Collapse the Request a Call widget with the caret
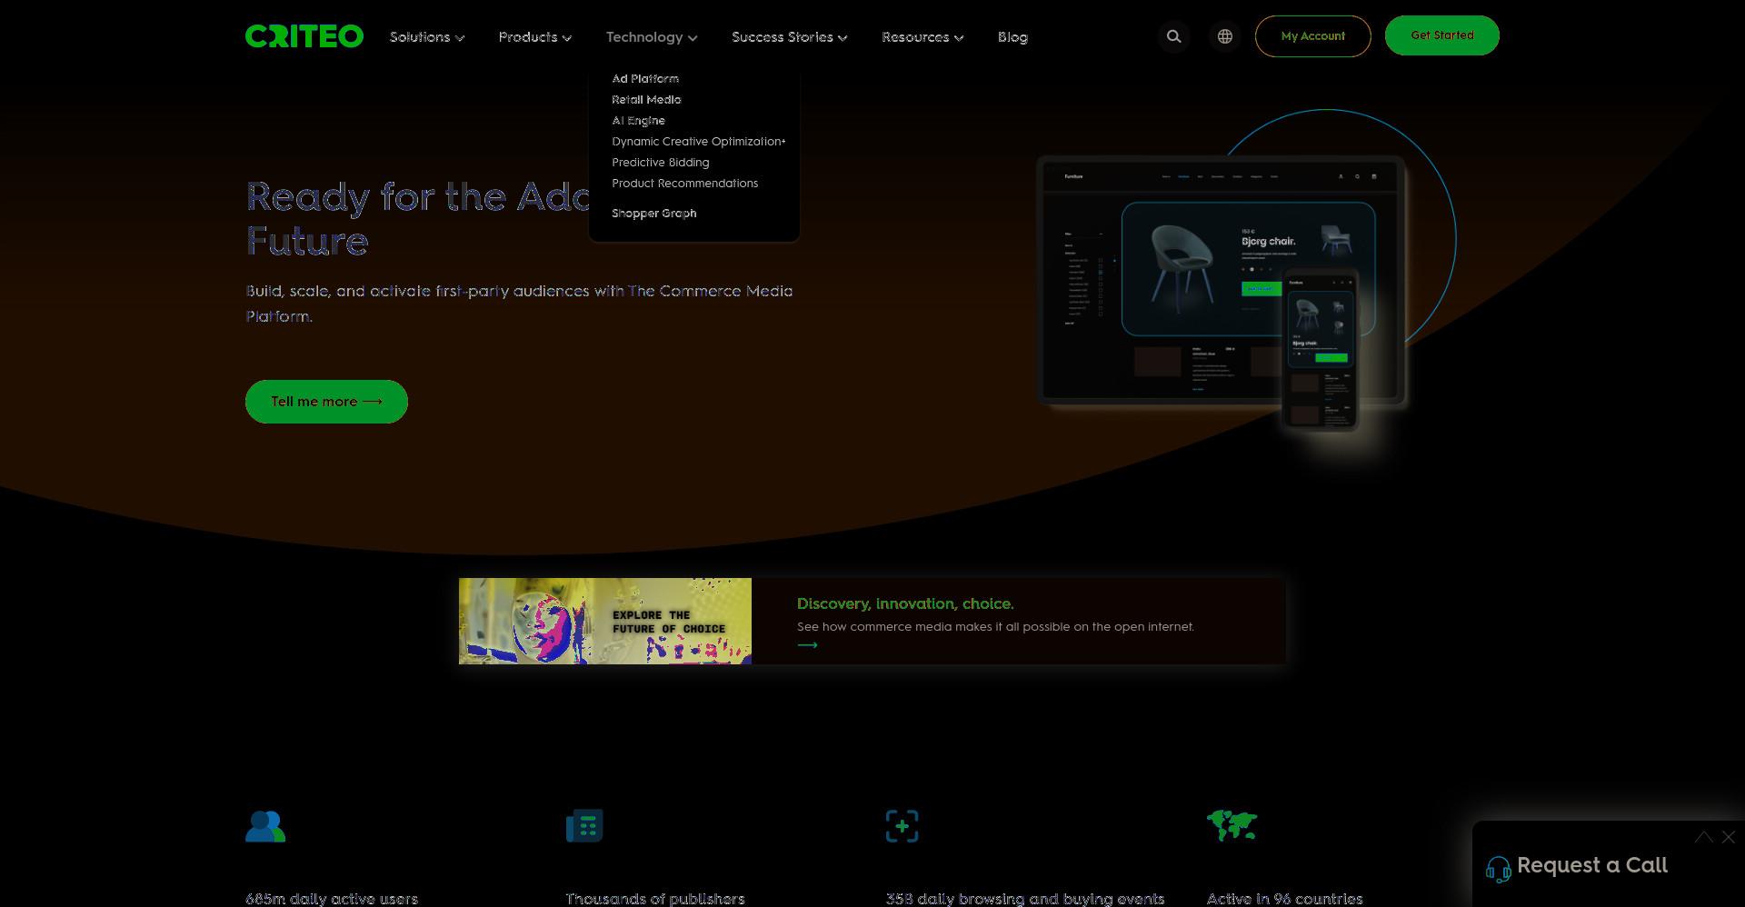 (x=1703, y=836)
